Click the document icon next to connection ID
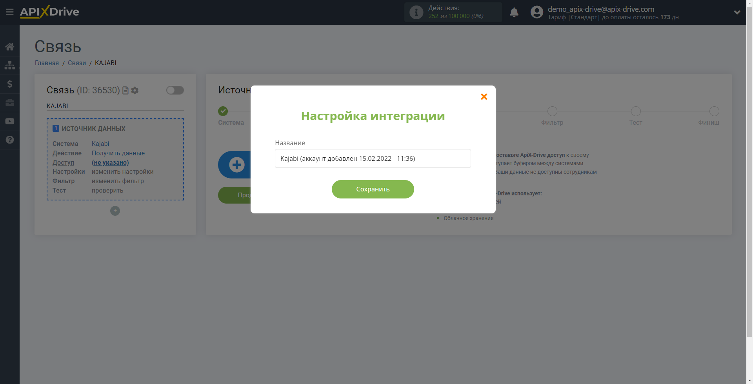This screenshot has width=753, height=384. [125, 91]
